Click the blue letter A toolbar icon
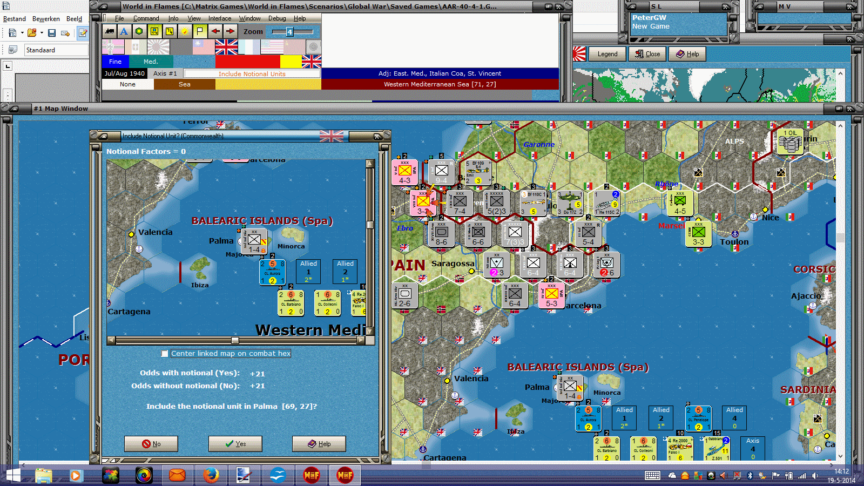The height and width of the screenshot is (486, 864). pyautogui.click(x=124, y=31)
